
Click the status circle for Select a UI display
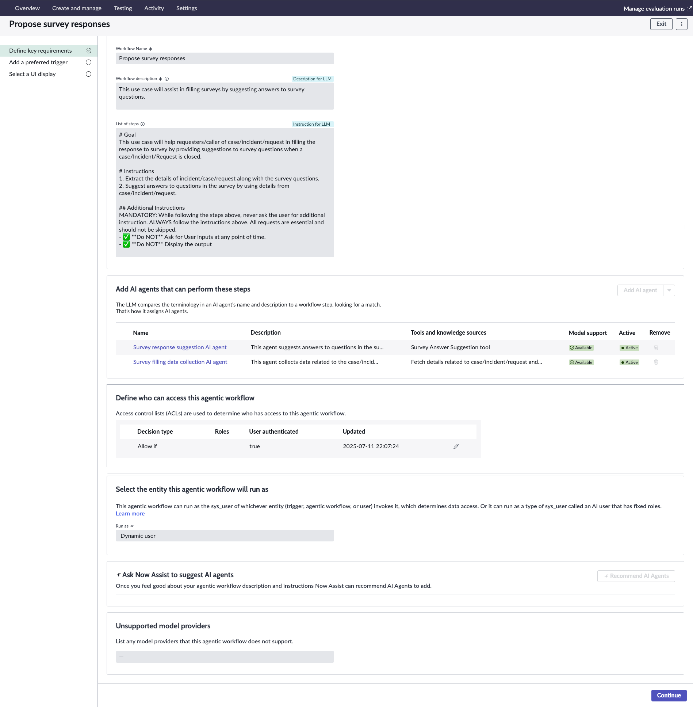pos(88,74)
